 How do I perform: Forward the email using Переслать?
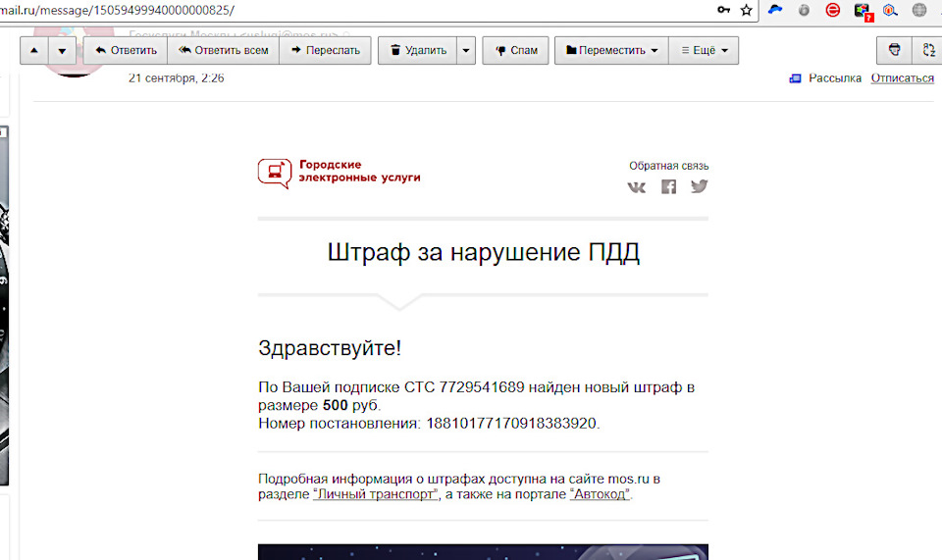pos(326,51)
